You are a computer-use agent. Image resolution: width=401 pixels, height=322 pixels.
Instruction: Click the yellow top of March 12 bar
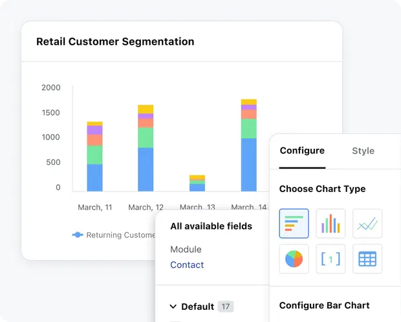point(146,109)
